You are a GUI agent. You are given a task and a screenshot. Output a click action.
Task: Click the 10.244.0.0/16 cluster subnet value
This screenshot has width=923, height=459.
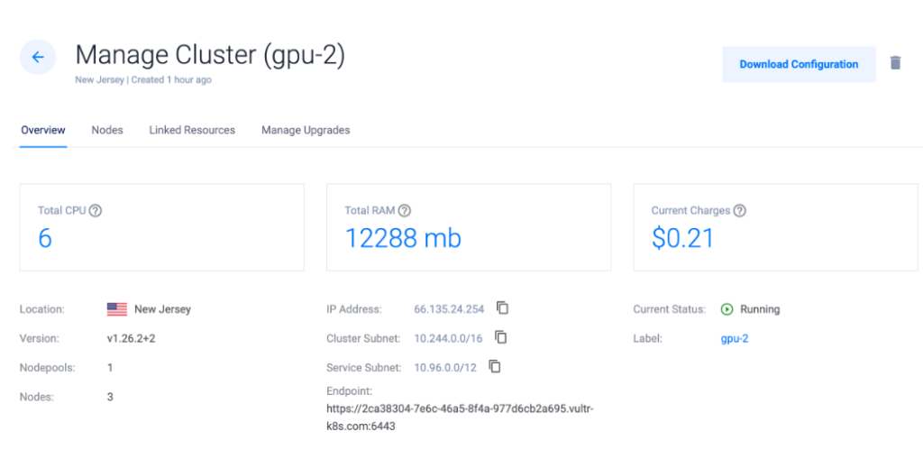(x=448, y=338)
